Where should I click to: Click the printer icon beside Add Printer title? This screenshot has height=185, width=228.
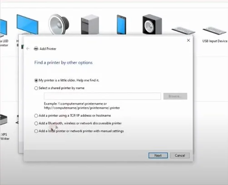coord(36,49)
